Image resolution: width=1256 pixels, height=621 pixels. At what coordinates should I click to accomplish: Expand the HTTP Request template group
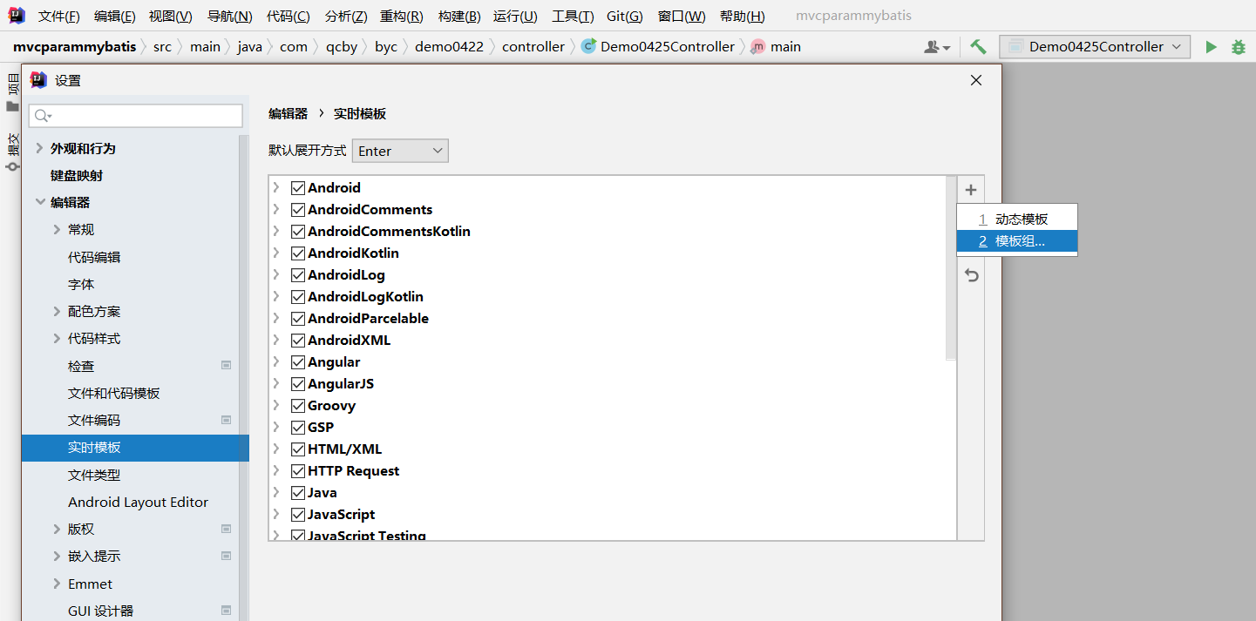tap(276, 470)
